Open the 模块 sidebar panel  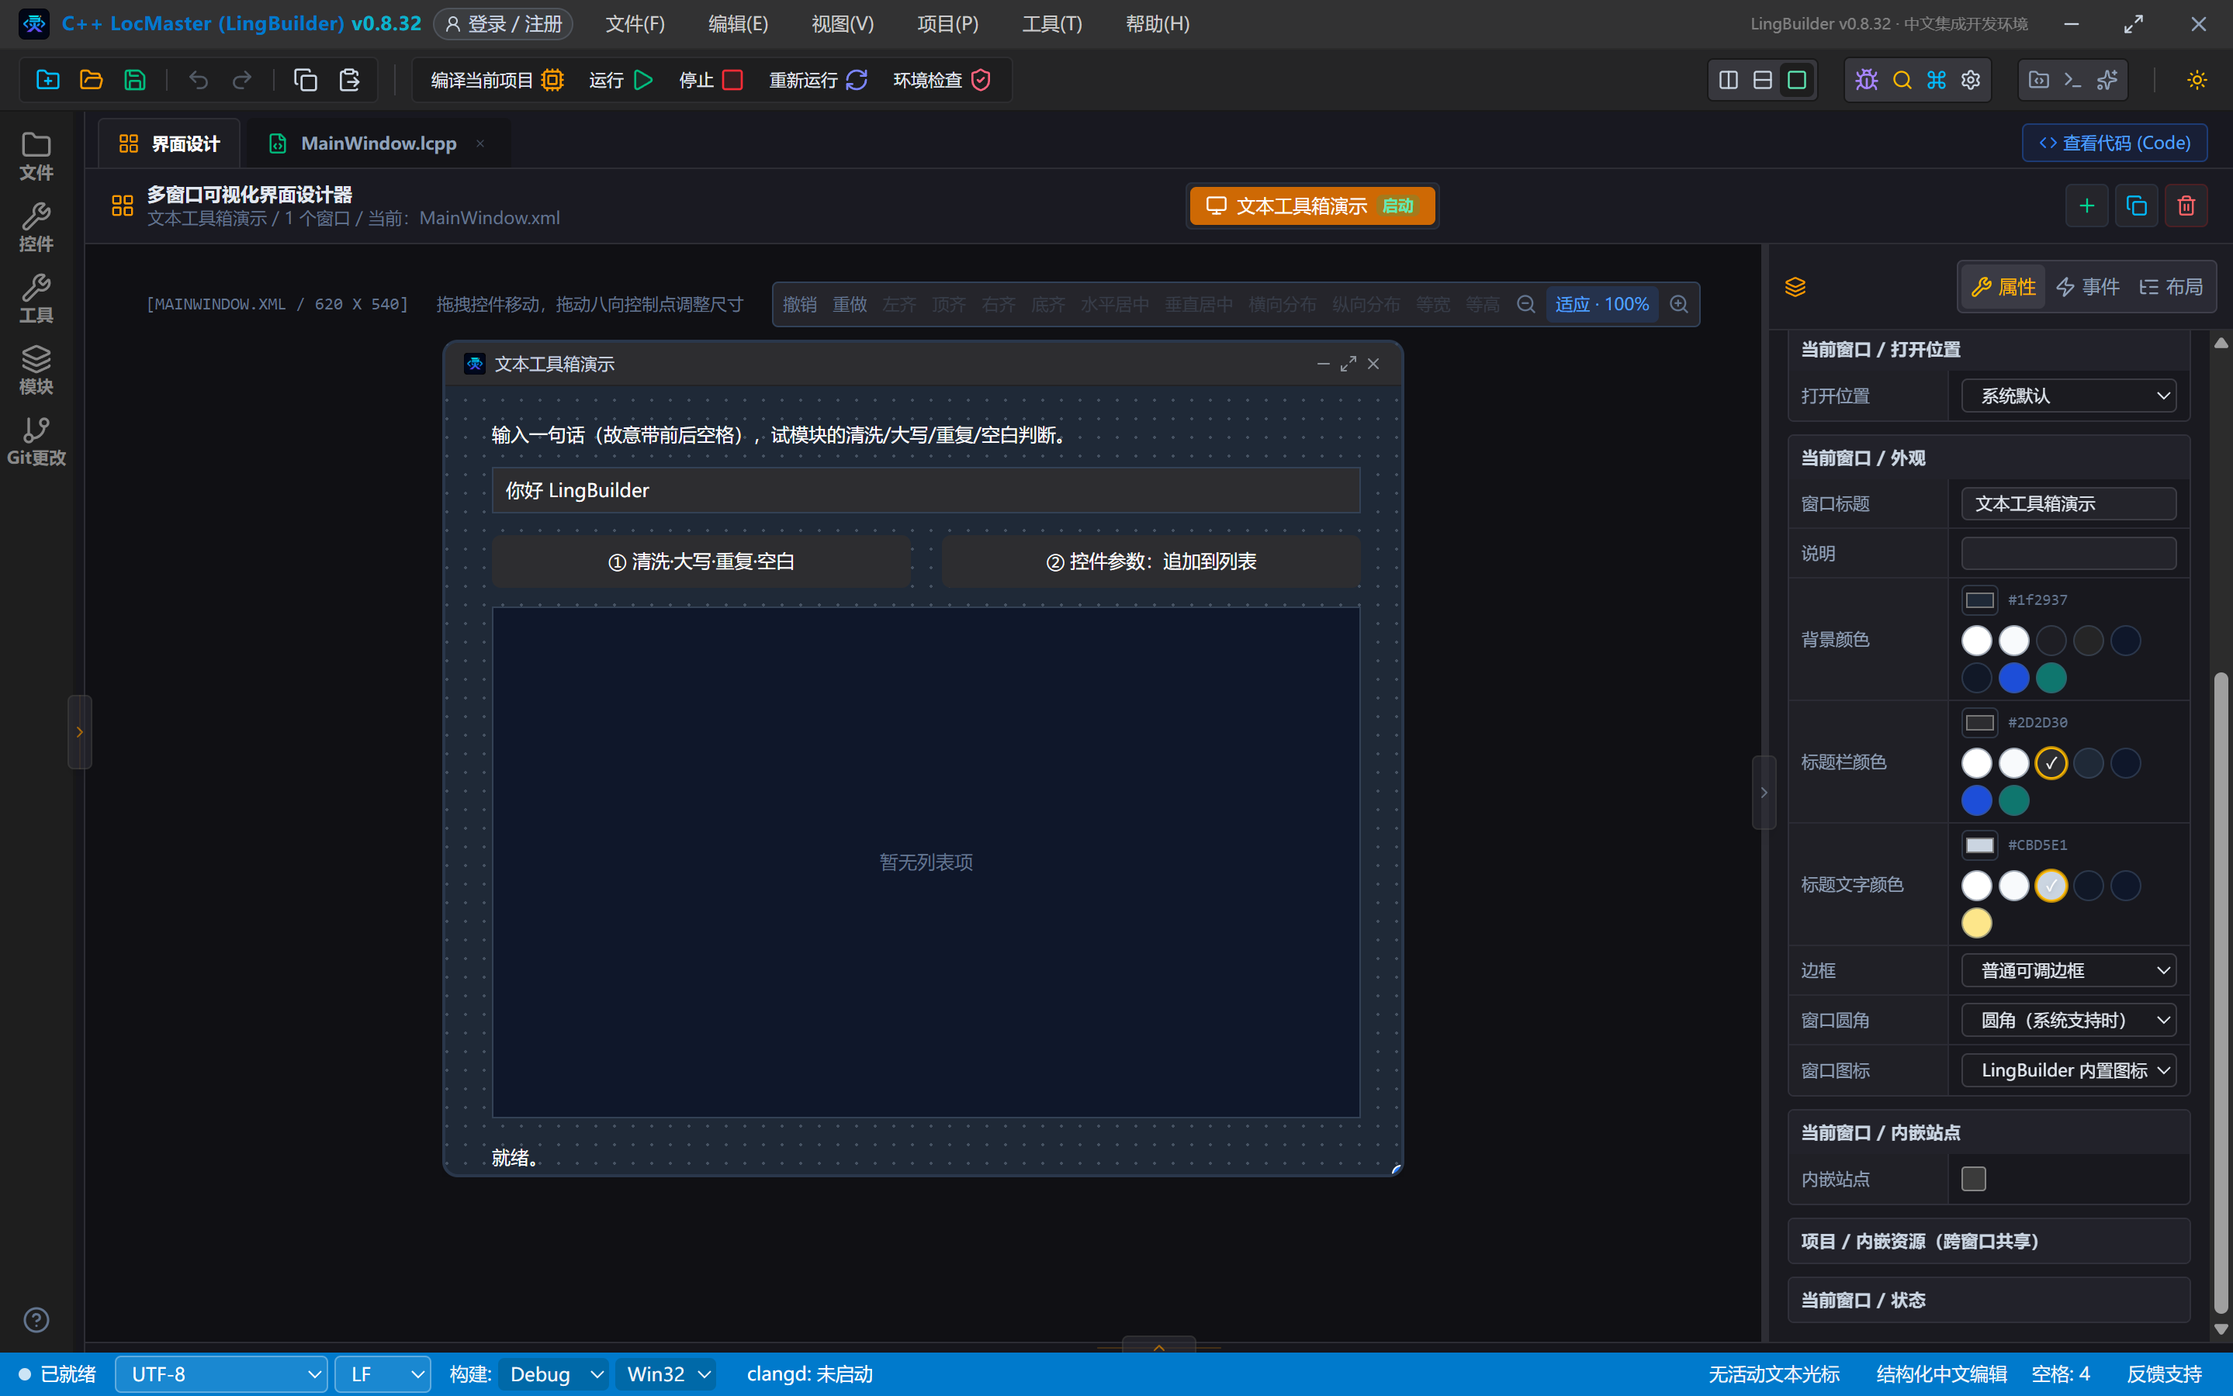point(36,370)
